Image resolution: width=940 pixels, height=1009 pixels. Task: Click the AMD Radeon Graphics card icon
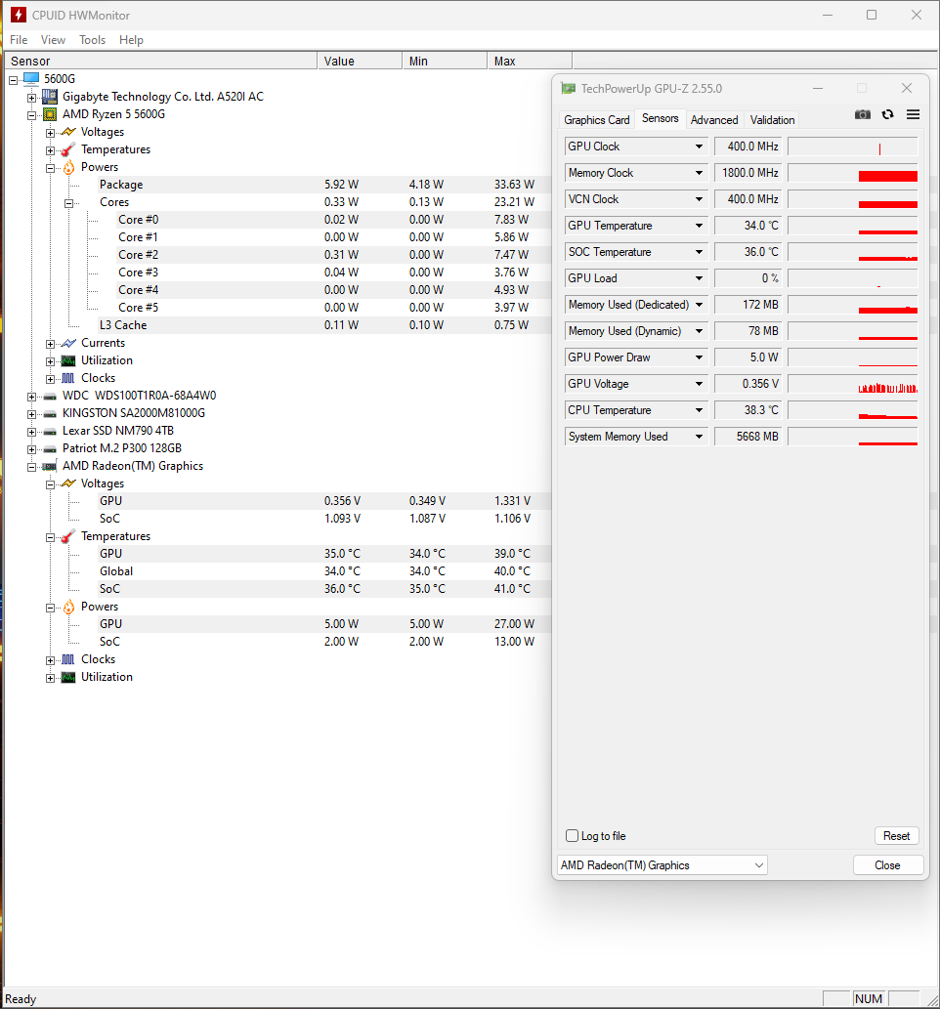(x=50, y=467)
